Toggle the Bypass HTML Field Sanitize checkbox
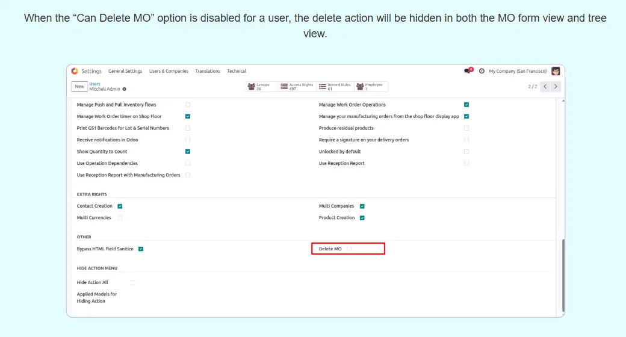This screenshot has height=337, width=626. [140, 249]
